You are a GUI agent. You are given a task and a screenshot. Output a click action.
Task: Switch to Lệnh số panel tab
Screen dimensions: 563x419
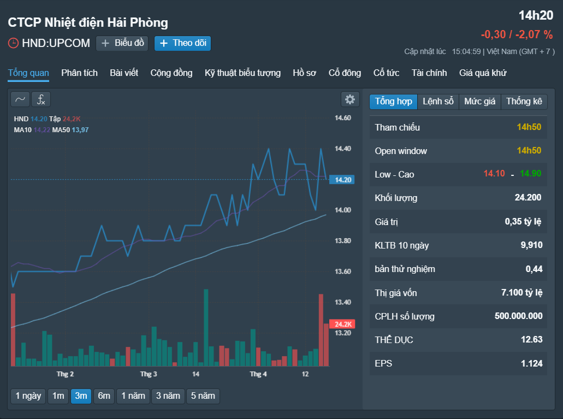(x=438, y=102)
